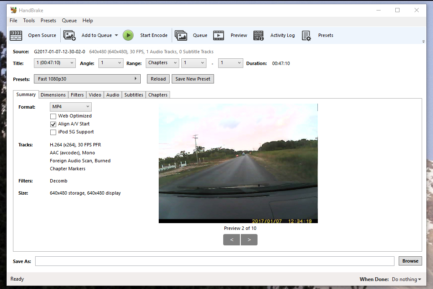Screen dimensions: 433x289
Task: Click the Preview film strip icon
Action: [219, 36]
